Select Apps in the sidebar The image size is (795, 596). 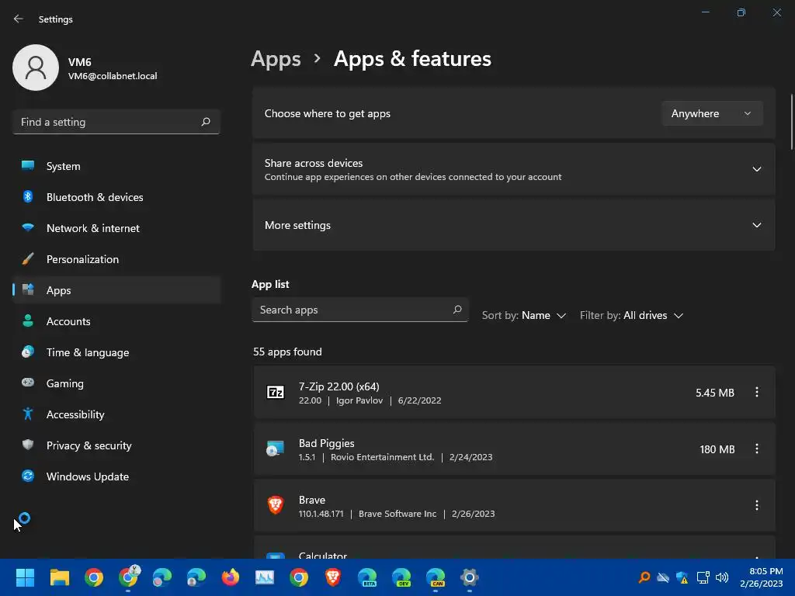116,290
